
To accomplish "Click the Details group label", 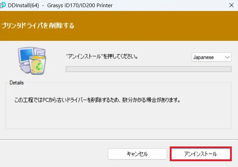I will coord(16,83).
